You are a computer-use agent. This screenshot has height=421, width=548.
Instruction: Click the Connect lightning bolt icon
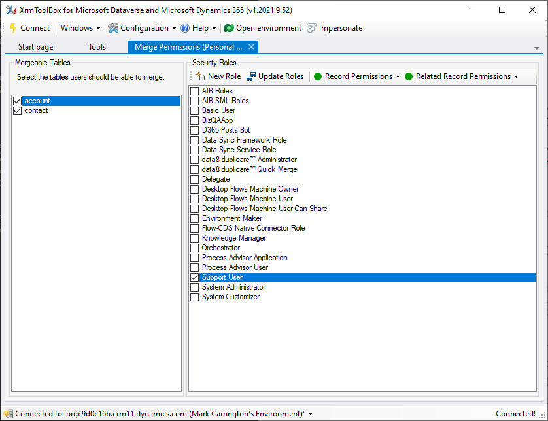pos(12,28)
